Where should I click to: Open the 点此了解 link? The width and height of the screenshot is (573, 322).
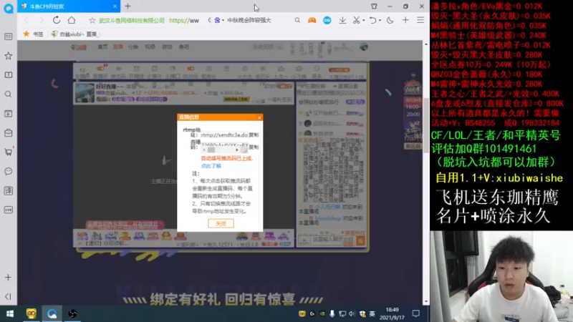pos(211,166)
